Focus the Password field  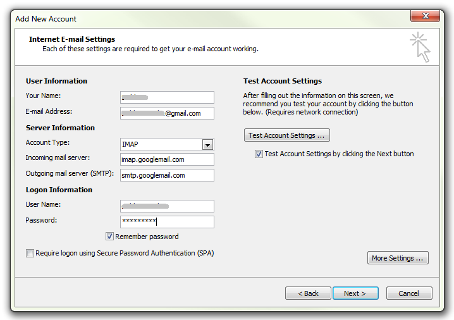[x=167, y=221]
